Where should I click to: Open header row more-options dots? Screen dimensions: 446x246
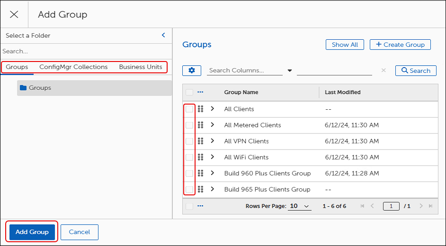pos(200,92)
